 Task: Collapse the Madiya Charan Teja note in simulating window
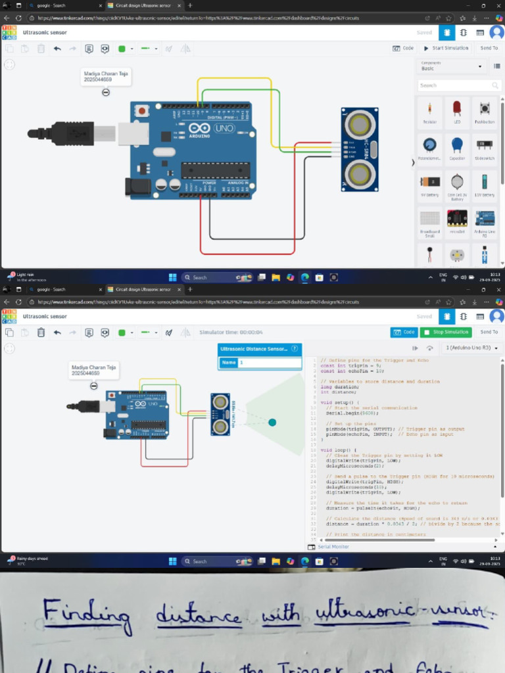[x=93, y=386]
